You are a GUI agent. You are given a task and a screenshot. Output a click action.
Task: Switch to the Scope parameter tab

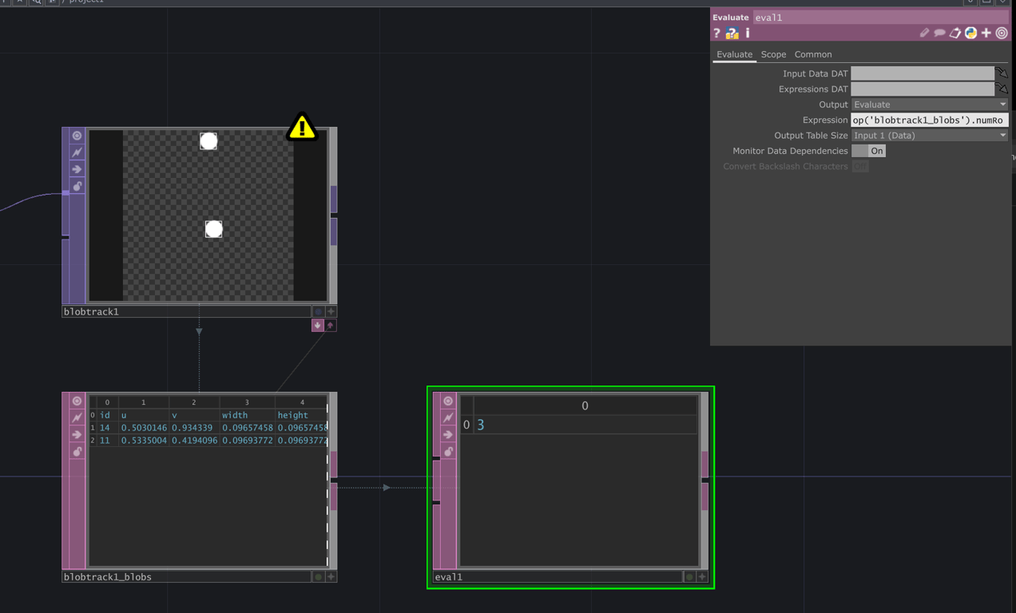773,54
